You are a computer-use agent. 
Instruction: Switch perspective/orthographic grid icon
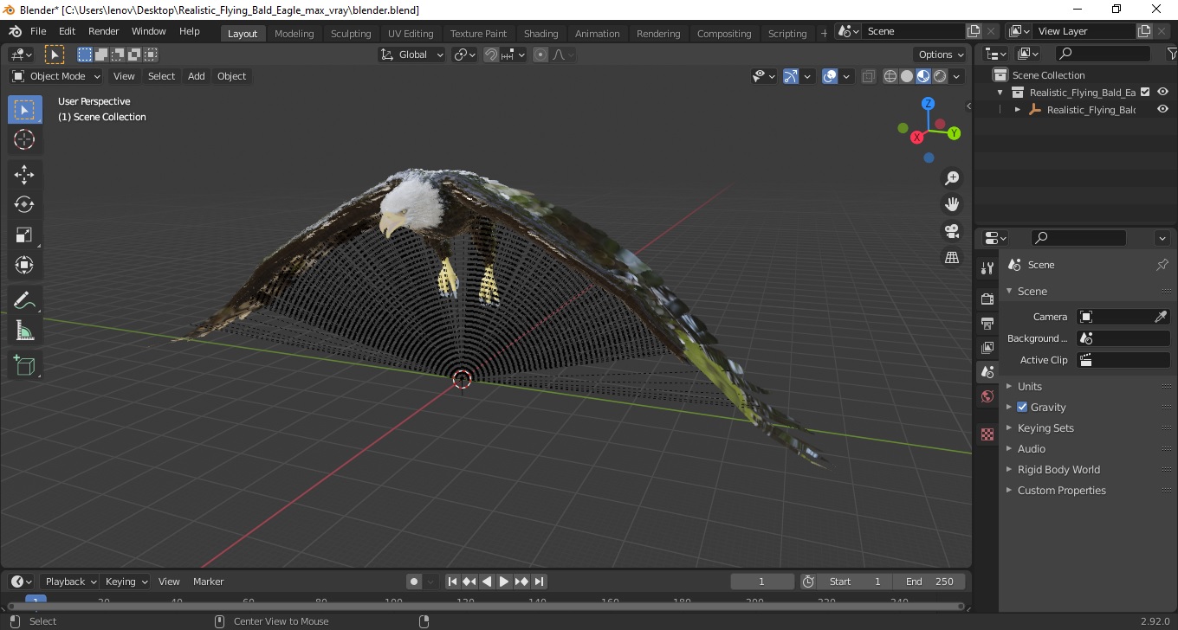[952, 258]
